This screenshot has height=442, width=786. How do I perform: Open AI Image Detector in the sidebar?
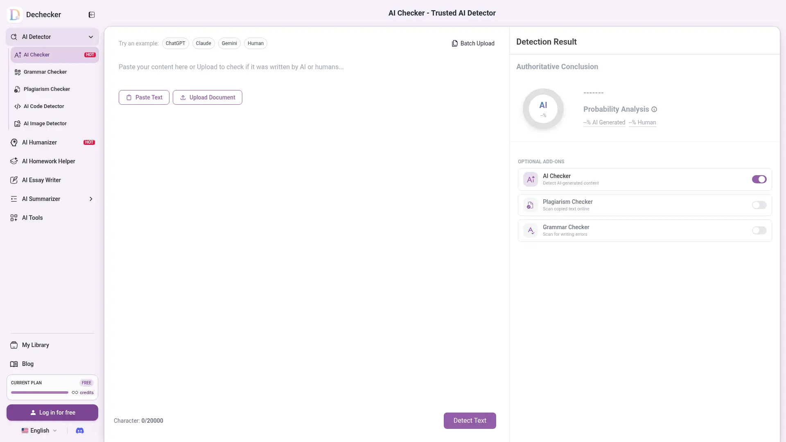coord(55,124)
